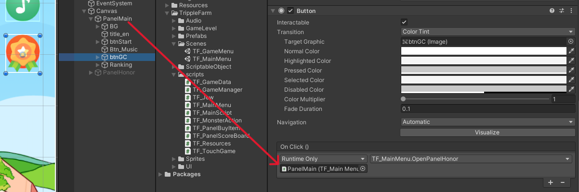Pick Selected Color with eyedropper
This screenshot has width=579, height=192.
[572, 80]
